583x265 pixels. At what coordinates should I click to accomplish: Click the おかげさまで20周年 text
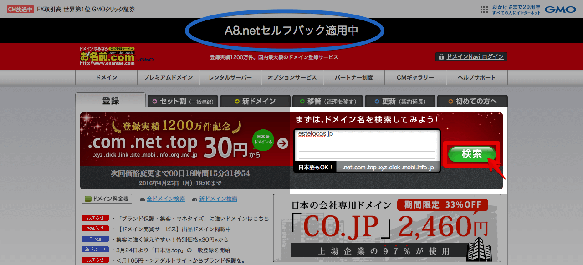pos(517,7)
